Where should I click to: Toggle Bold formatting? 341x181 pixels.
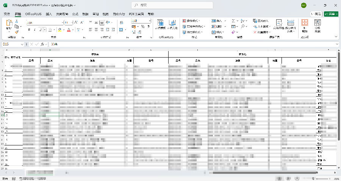pos(28,30)
